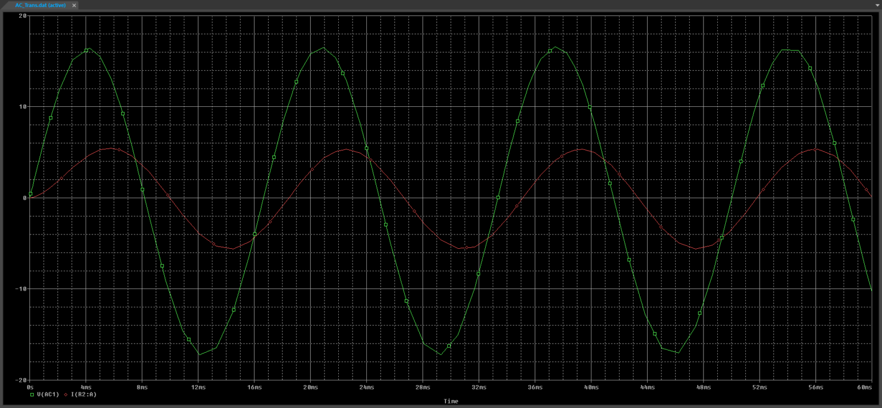882x408 pixels.
Task: Click the 36ms x-axis label
Action: (x=535, y=387)
